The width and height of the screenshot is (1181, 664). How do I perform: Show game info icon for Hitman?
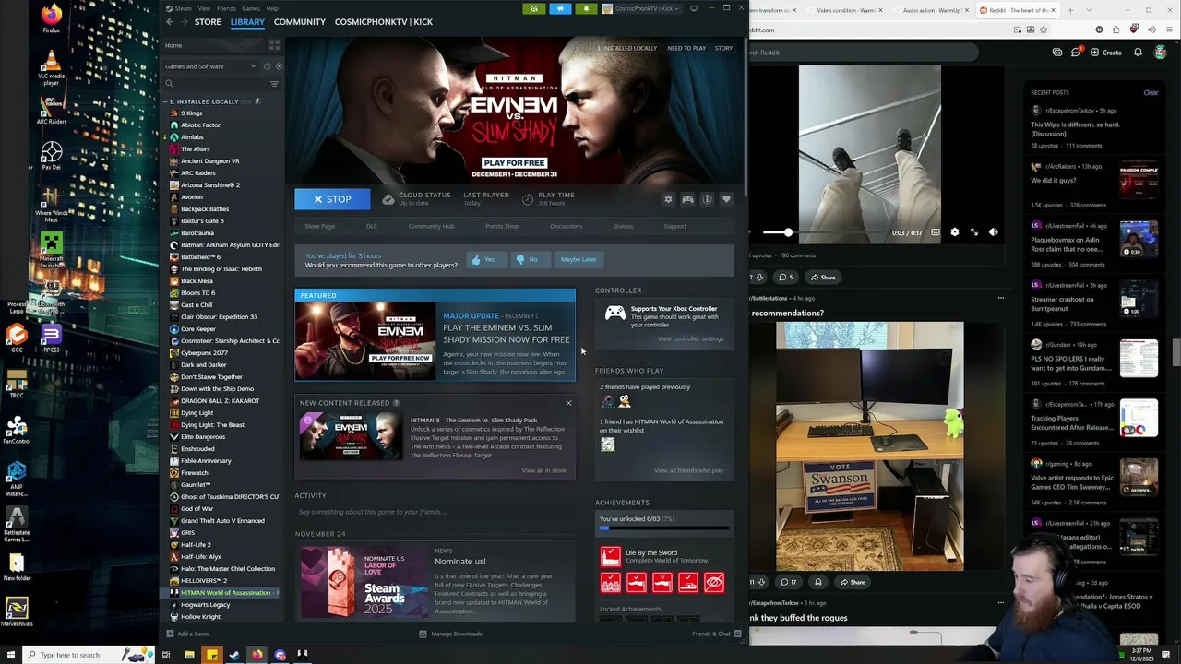tap(707, 199)
